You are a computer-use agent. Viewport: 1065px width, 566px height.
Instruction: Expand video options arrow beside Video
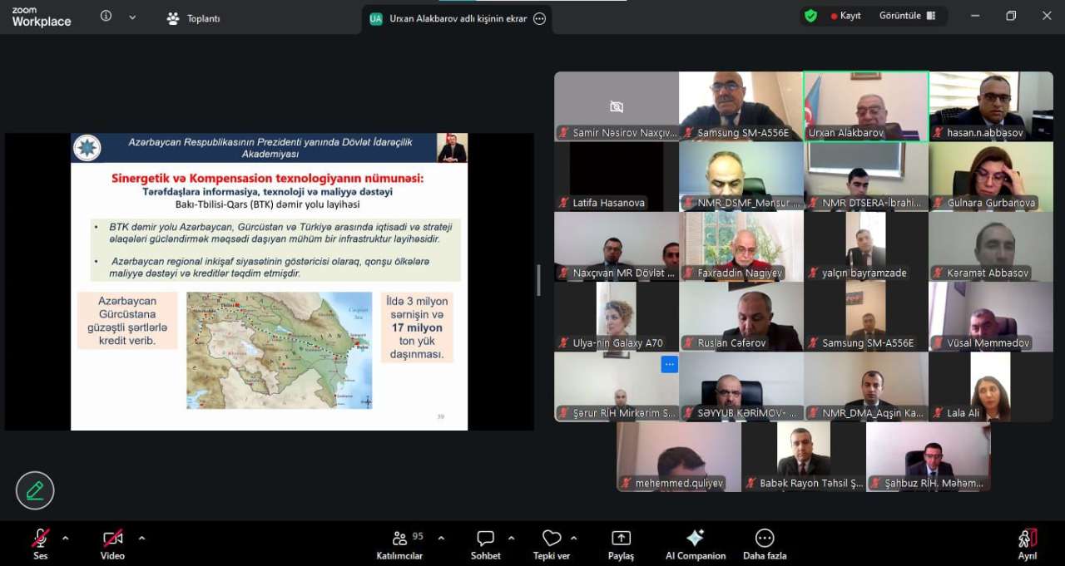click(141, 538)
